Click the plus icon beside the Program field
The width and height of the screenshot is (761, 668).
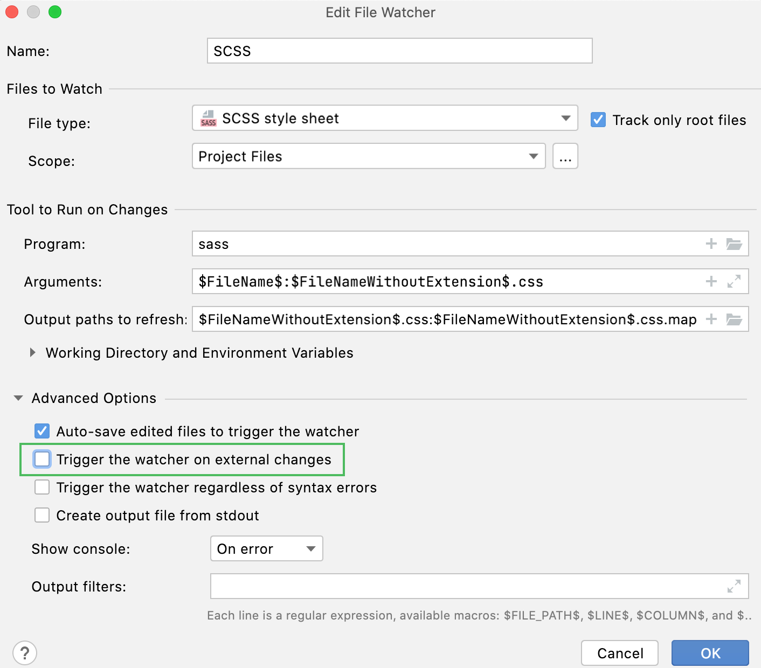pyautogui.click(x=711, y=243)
